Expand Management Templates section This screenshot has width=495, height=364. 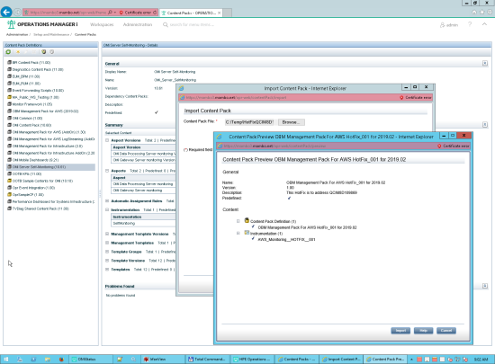click(107, 243)
